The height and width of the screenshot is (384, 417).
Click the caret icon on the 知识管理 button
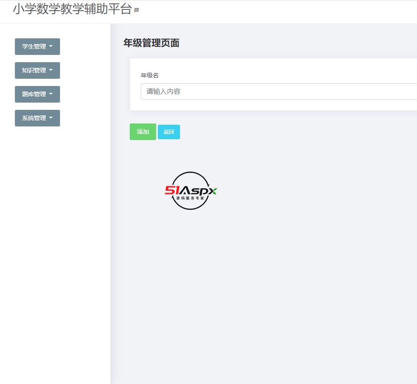tap(51, 70)
